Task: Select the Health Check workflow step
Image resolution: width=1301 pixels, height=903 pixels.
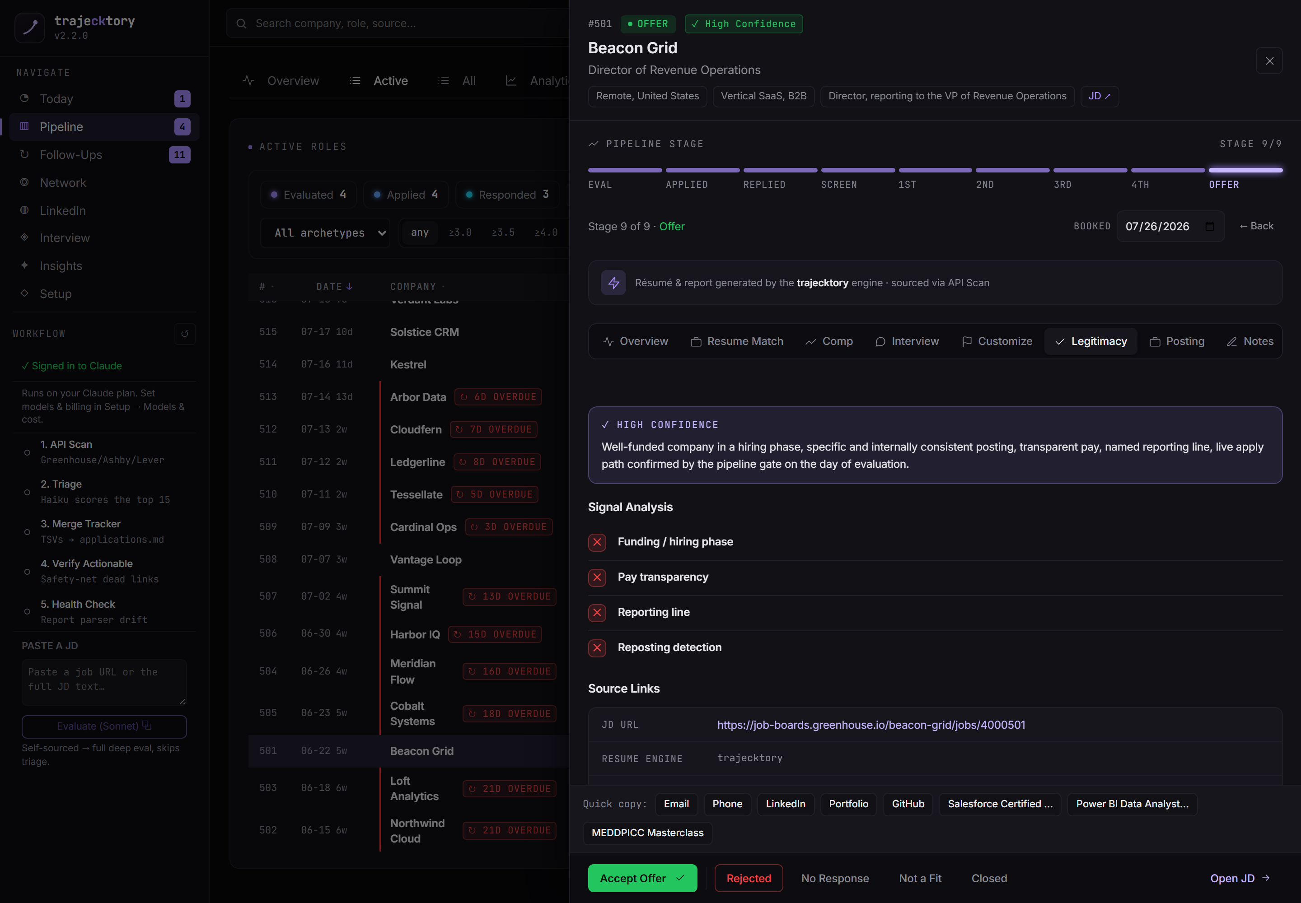Action: 104,612
